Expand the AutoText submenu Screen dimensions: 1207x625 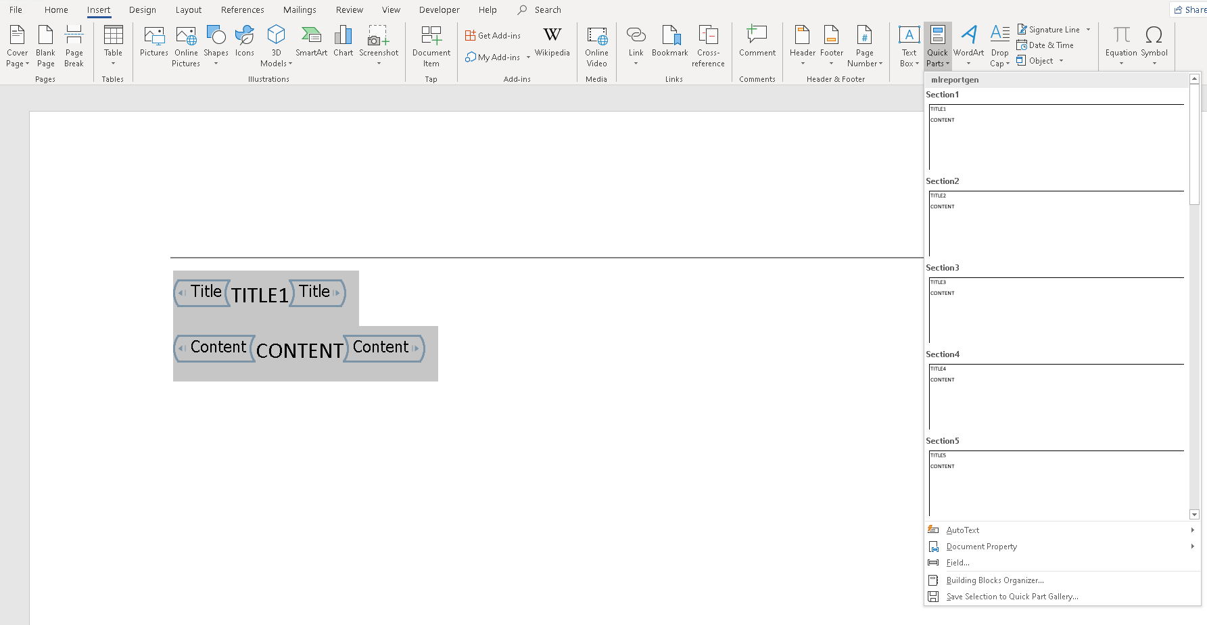(x=1062, y=530)
